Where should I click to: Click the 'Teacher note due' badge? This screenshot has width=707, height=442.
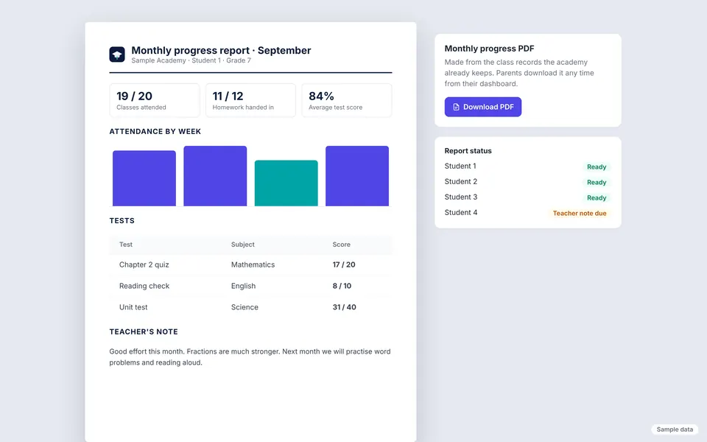pos(580,214)
